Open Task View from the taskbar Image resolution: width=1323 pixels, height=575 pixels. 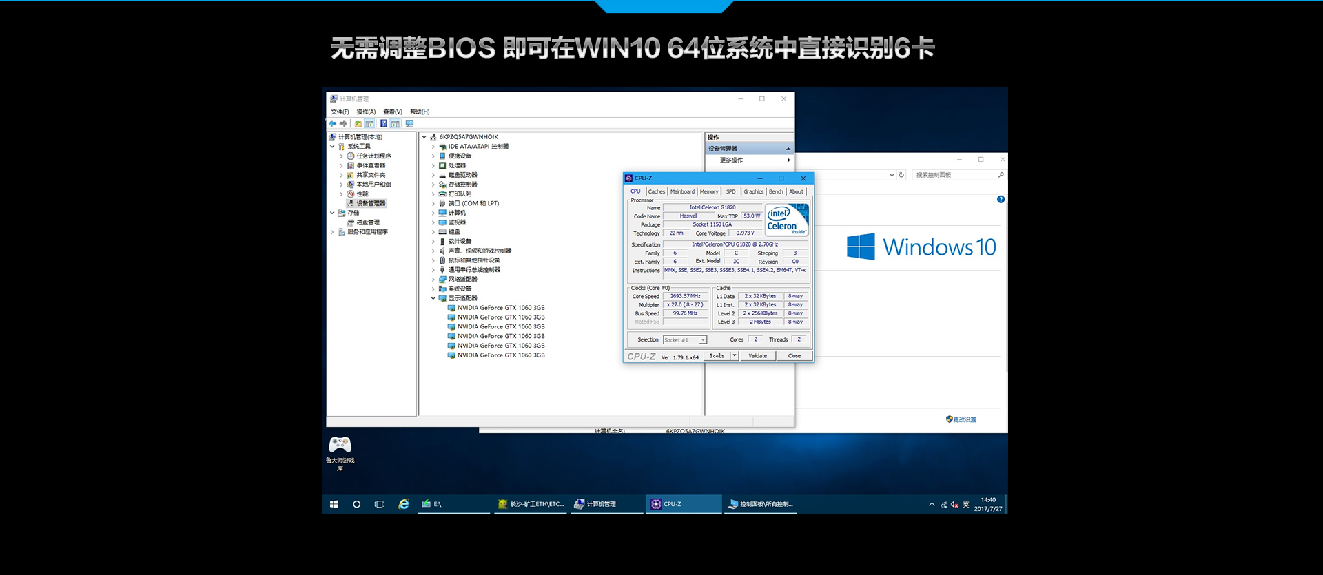pos(379,504)
